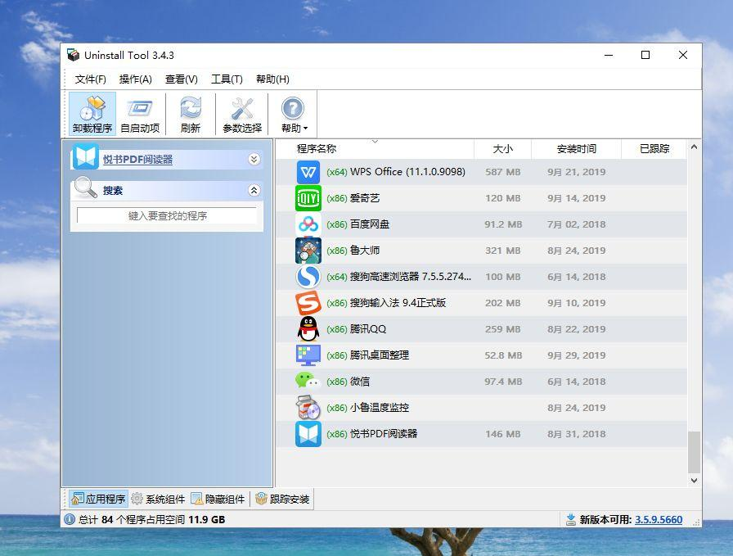Click the 悦书PDF阅读器 list icon

(x=308, y=434)
